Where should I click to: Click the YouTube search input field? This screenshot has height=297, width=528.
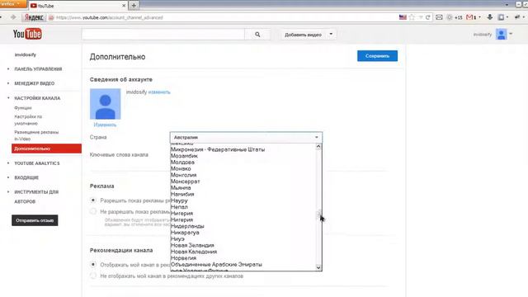(x=163, y=35)
